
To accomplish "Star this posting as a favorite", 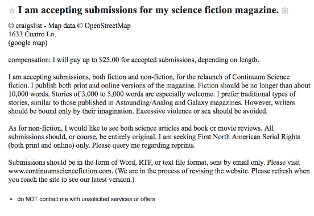I will click(12, 11).
